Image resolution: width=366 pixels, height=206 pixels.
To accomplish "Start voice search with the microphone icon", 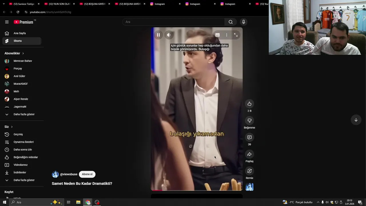I will click(244, 22).
